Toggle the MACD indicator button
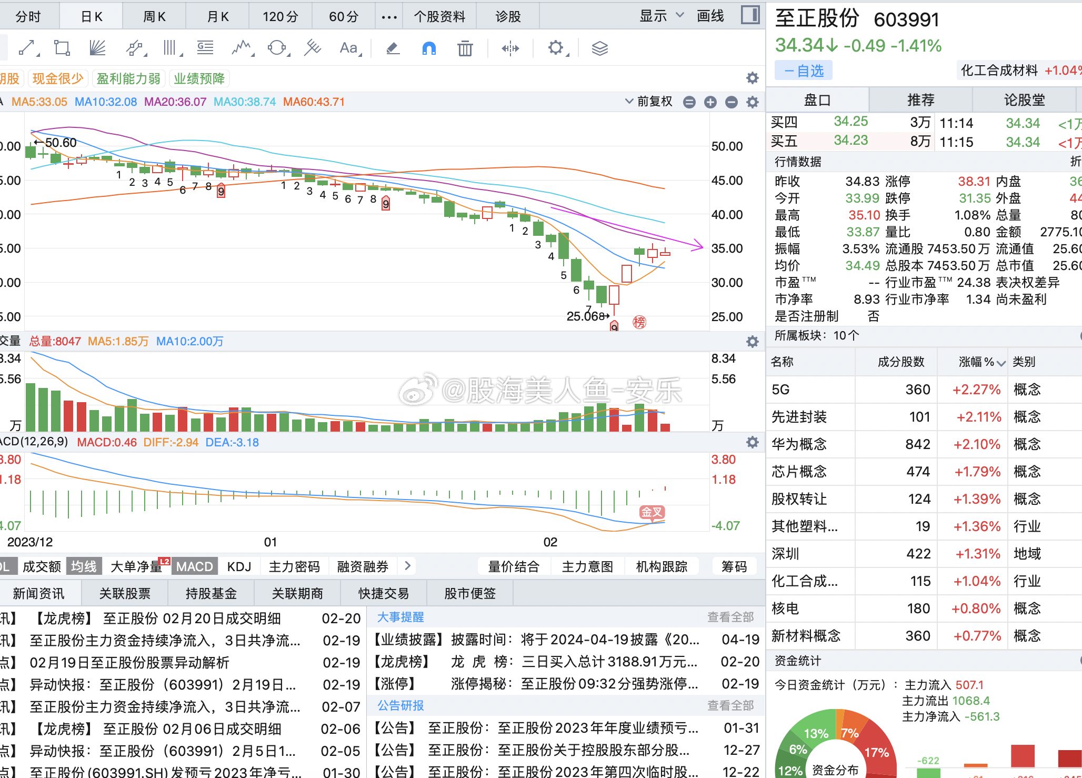This screenshot has width=1082, height=778. [194, 566]
